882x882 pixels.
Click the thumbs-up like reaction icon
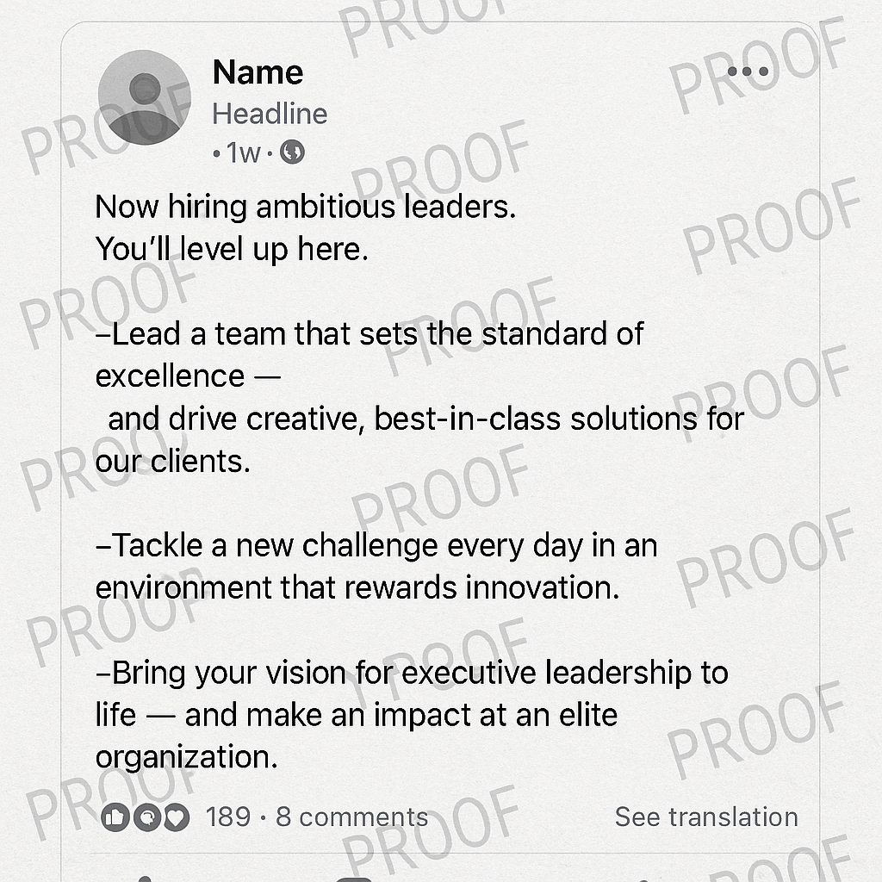coord(115,817)
